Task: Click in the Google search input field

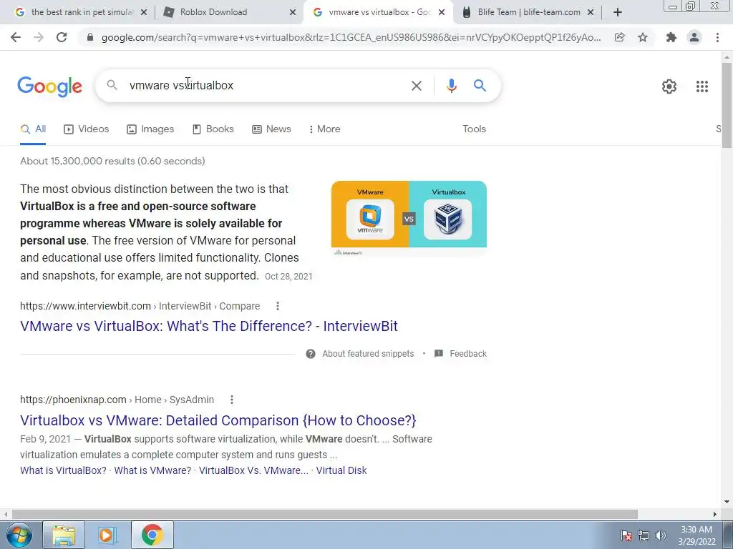Action: coord(266,86)
